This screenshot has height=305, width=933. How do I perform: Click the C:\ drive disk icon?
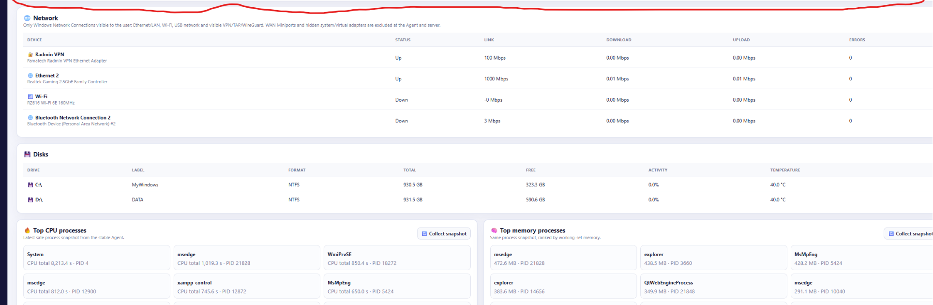(30, 185)
